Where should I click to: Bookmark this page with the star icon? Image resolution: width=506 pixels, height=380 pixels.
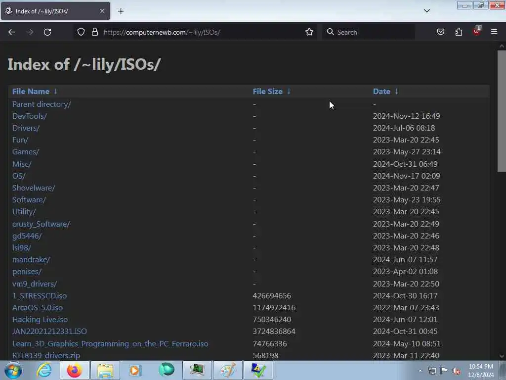pyautogui.click(x=309, y=32)
